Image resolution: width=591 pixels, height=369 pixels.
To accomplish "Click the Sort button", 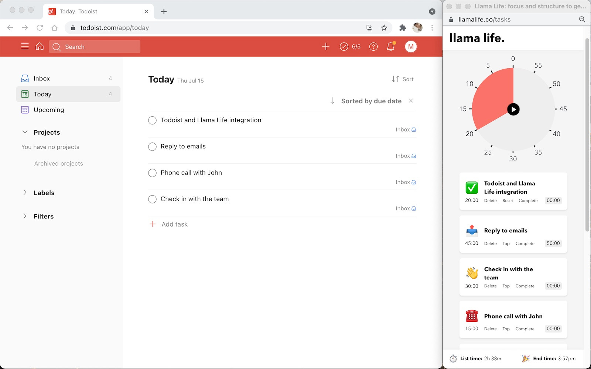I will click(x=403, y=79).
